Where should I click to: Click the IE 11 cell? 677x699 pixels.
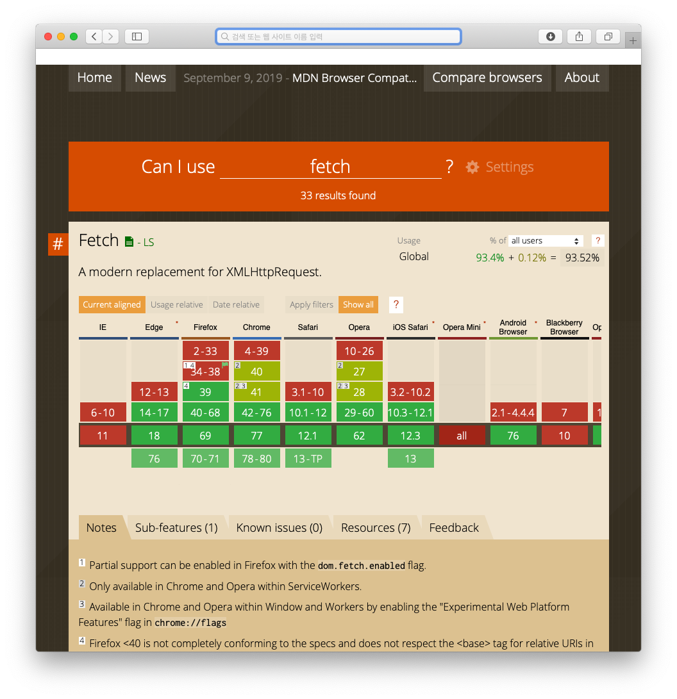point(103,436)
